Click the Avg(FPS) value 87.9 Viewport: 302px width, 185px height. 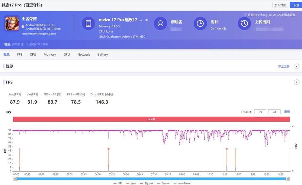click(x=15, y=102)
